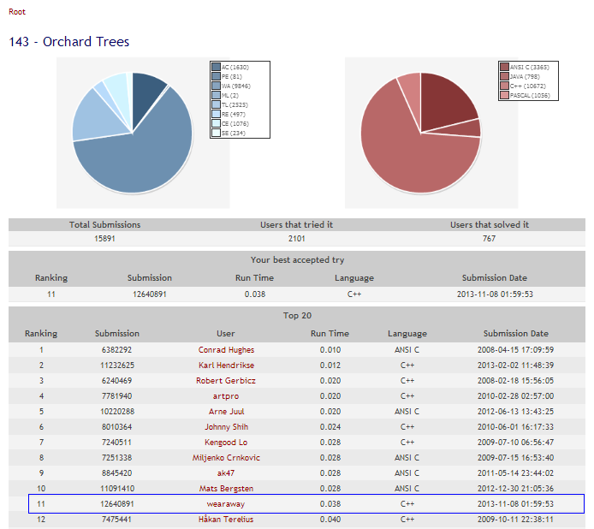Click the Run Time header in Top 20

point(330,333)
